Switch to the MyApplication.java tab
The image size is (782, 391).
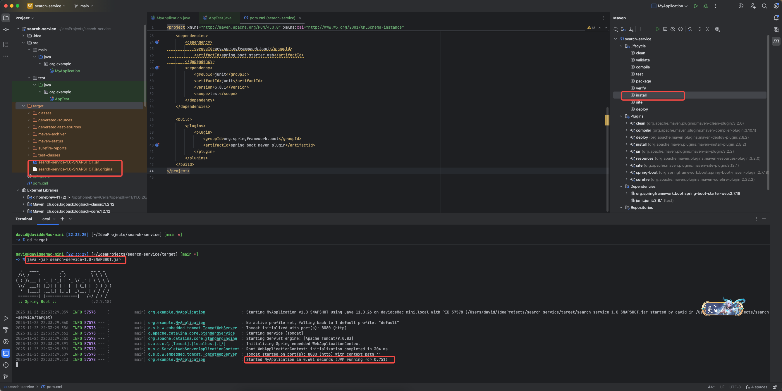[173, 18]
